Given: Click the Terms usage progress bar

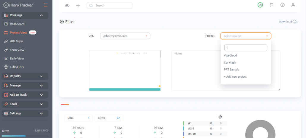Looking at the screenshot, I should [x=25, y=136].
